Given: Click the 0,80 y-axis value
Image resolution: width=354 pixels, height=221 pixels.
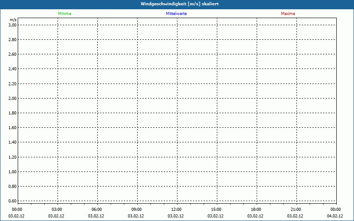Looking at the screenshot, I should click(12, 187).
